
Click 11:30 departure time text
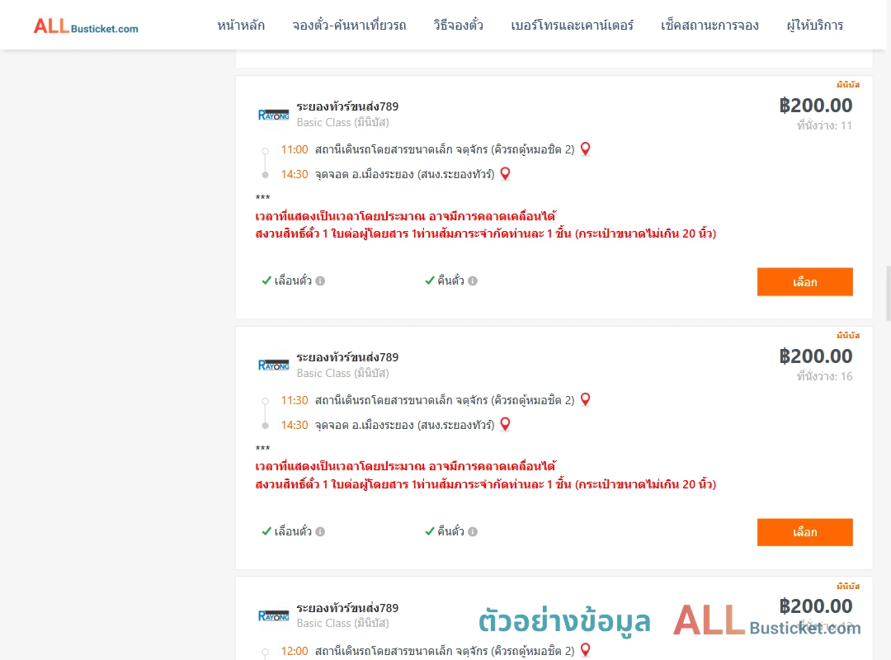tap(295, 400)
